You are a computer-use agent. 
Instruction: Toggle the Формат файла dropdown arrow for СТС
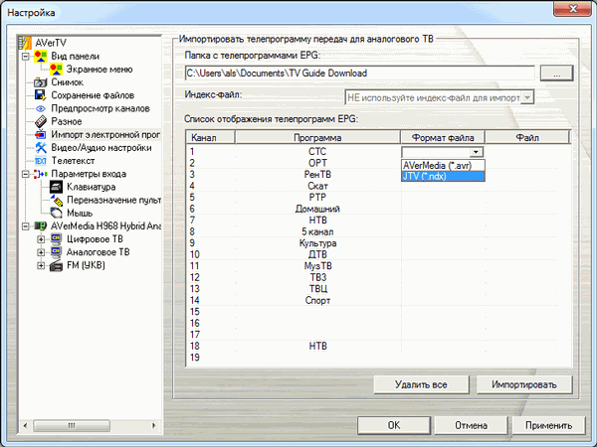[476, 152]
